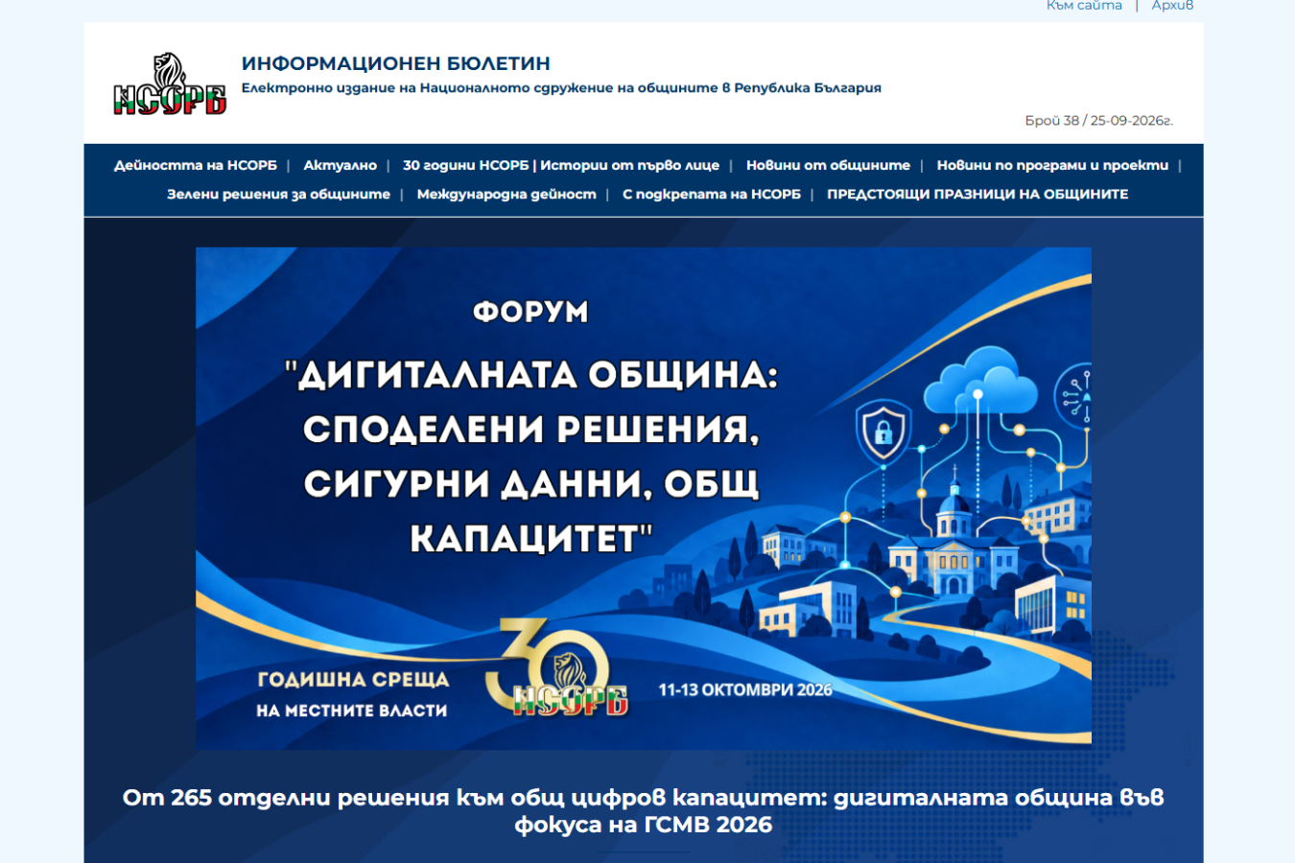This screenshot has width=1295, height=863.
Task: Open the 'Към сайта' link
Action: tap(1084, 6)
